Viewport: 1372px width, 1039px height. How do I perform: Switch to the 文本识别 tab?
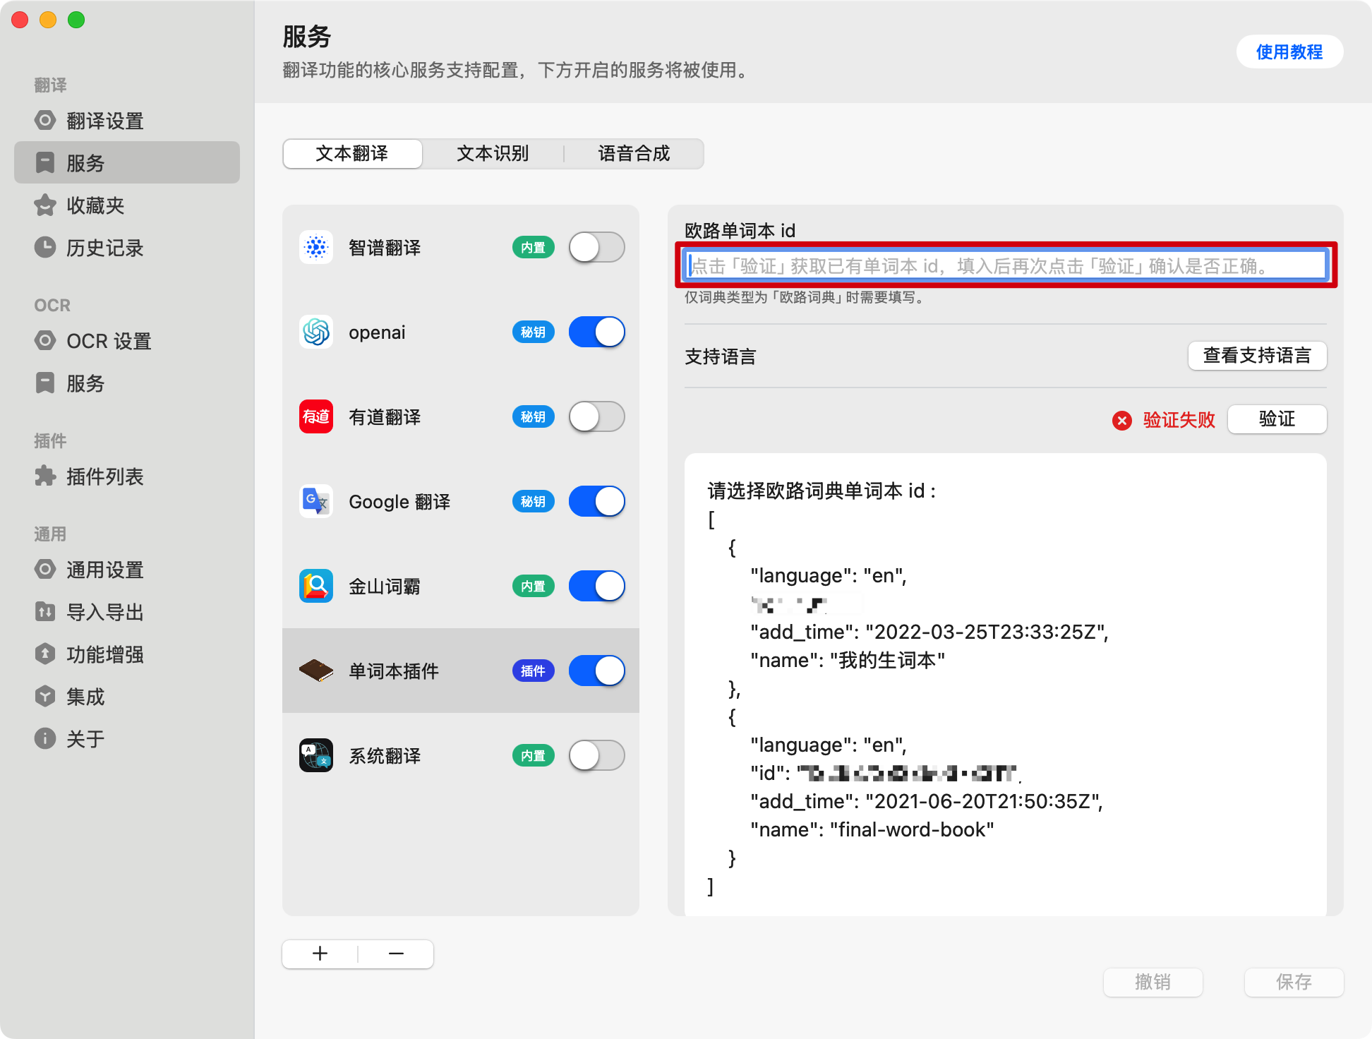[493, 153]
